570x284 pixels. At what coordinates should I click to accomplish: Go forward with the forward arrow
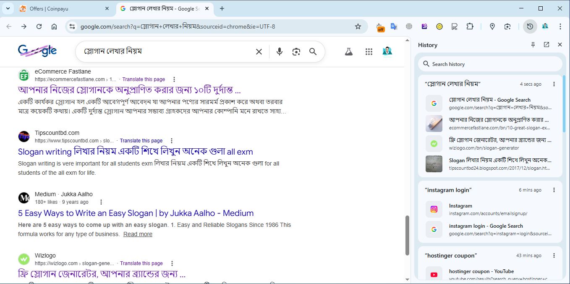(24, 26)
